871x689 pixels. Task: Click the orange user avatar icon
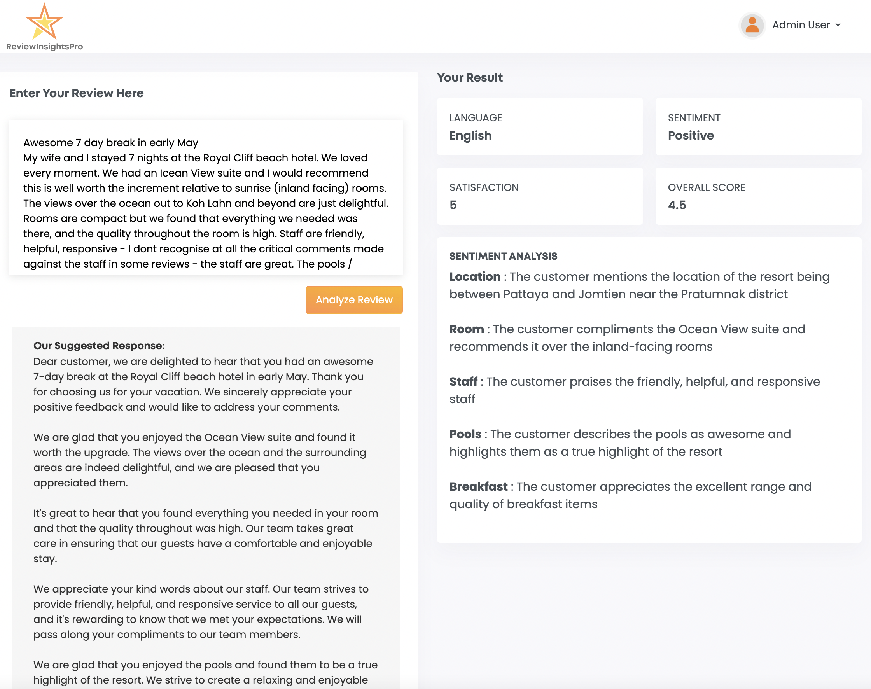pyautogui.click(x=752, y=25)
